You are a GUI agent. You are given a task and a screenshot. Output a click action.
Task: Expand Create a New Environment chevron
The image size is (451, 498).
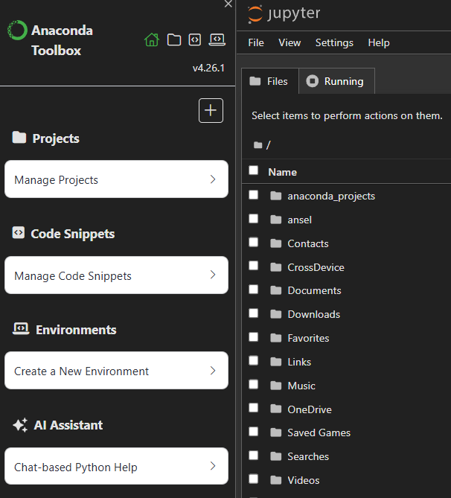[x=213, y=370]
